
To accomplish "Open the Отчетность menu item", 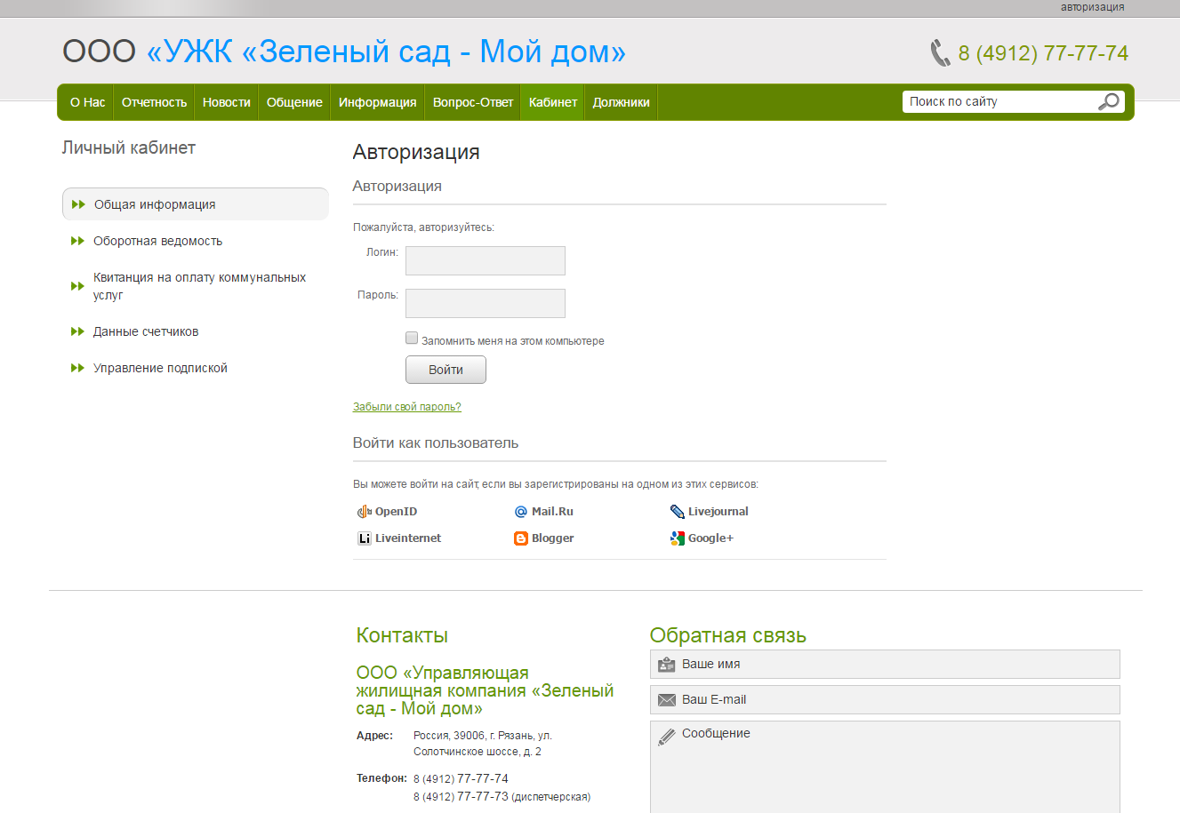I will coord(154,102).
